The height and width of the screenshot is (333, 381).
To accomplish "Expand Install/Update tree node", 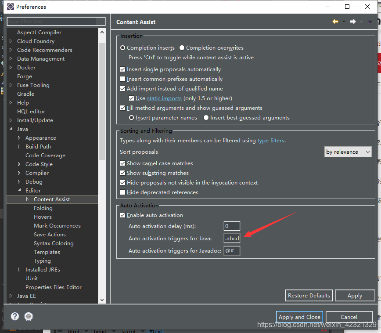I will click(11, 120).
